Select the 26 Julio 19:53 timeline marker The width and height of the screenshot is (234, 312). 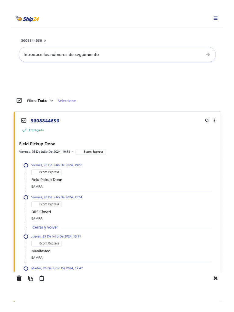tap(26, 165)
